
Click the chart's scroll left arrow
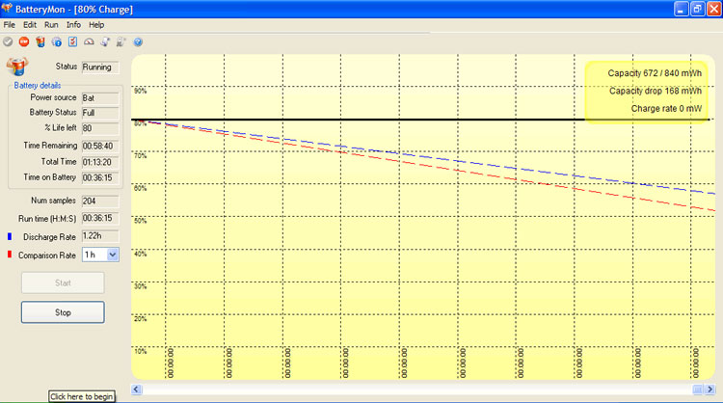point(136,390)
